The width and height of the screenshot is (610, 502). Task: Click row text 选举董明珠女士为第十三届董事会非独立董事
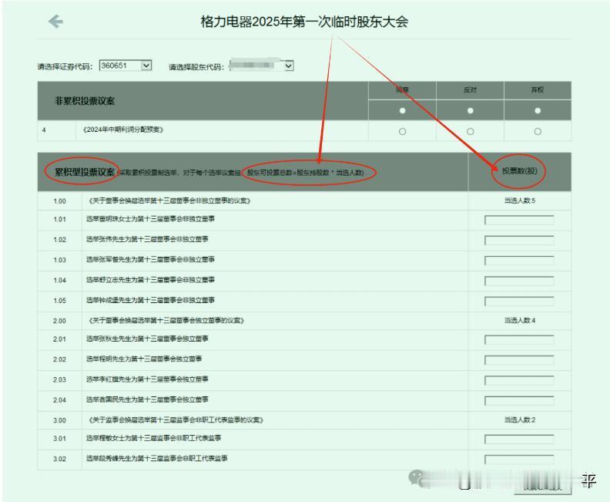150,219
